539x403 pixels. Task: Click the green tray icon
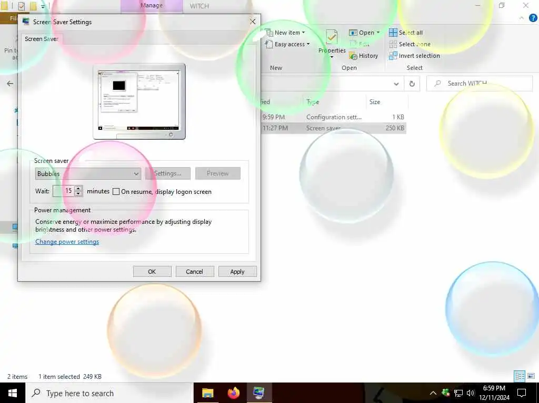click(446, 392)
